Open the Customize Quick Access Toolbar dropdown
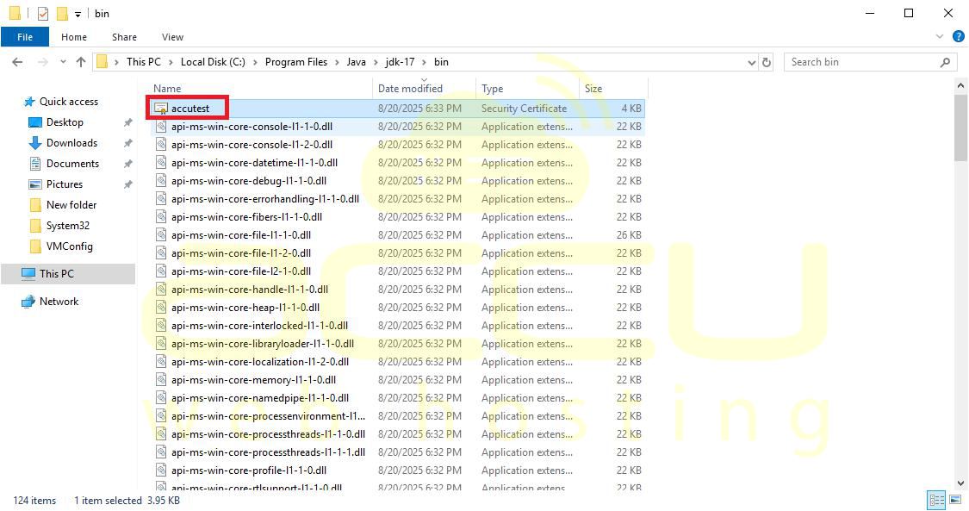This screenshot has width=969, height=511. click(76, 13)
